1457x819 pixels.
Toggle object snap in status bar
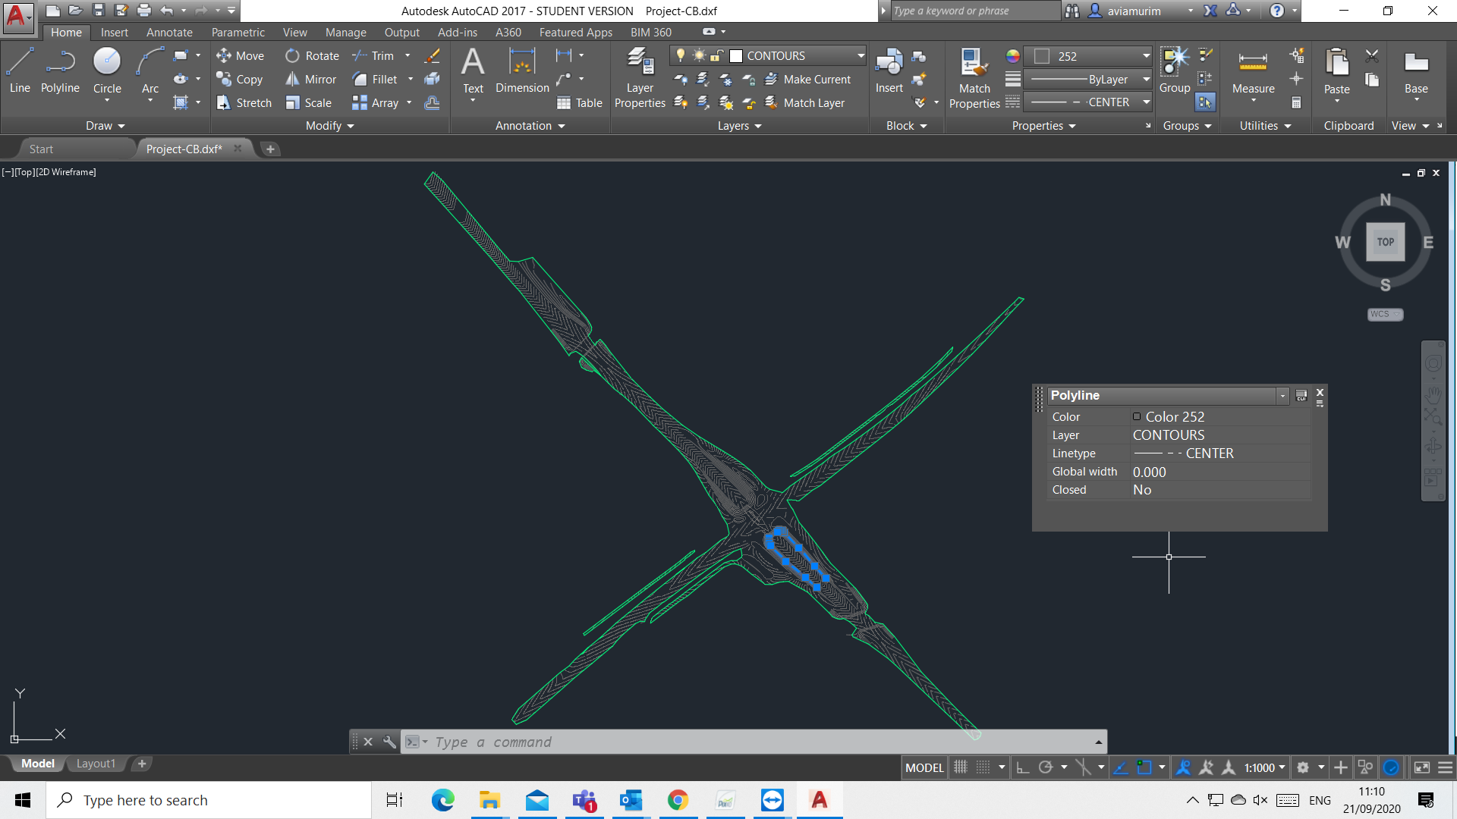click(1144, 767)
